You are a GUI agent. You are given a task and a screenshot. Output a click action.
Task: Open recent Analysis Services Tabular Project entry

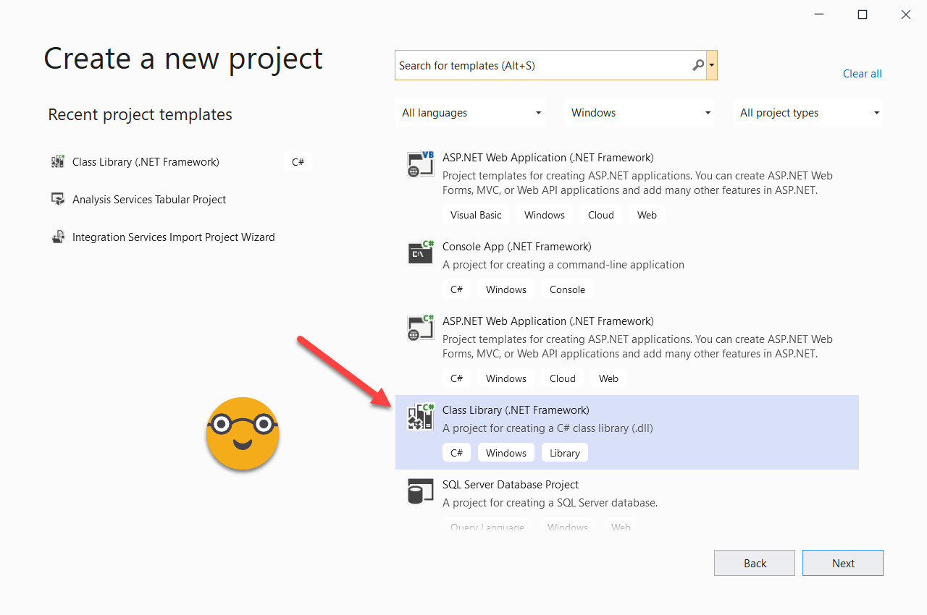tap(149, 200)
